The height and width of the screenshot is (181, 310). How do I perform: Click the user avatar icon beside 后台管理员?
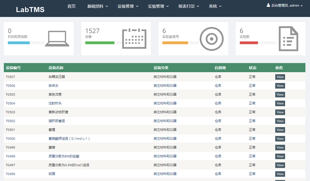tap(268, 5)
